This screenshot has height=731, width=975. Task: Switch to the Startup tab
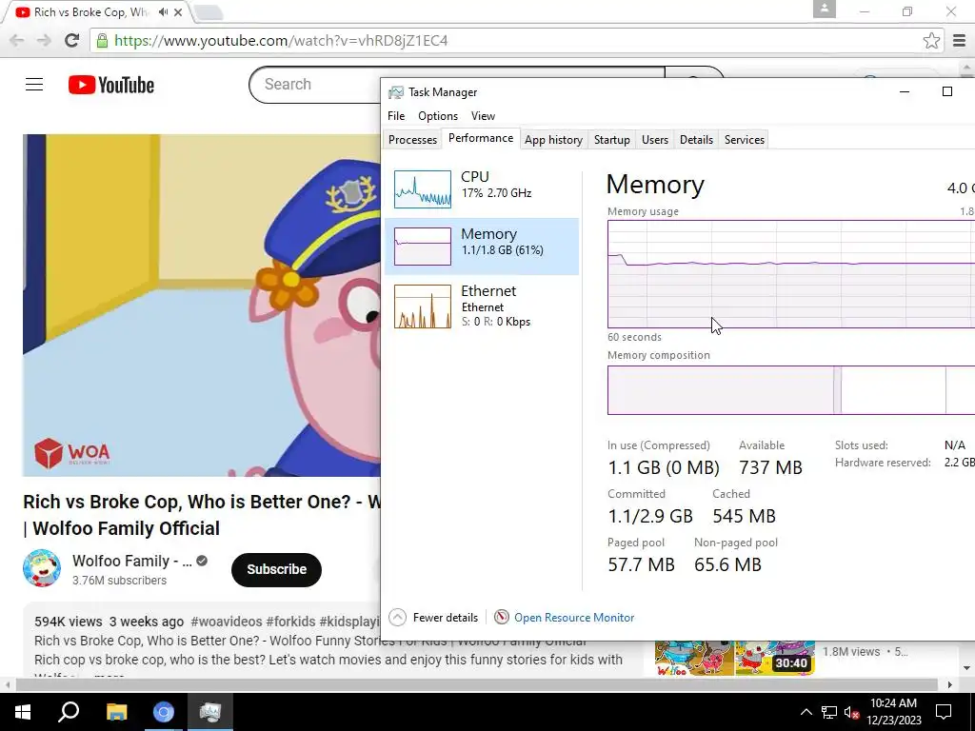[612, 140]
